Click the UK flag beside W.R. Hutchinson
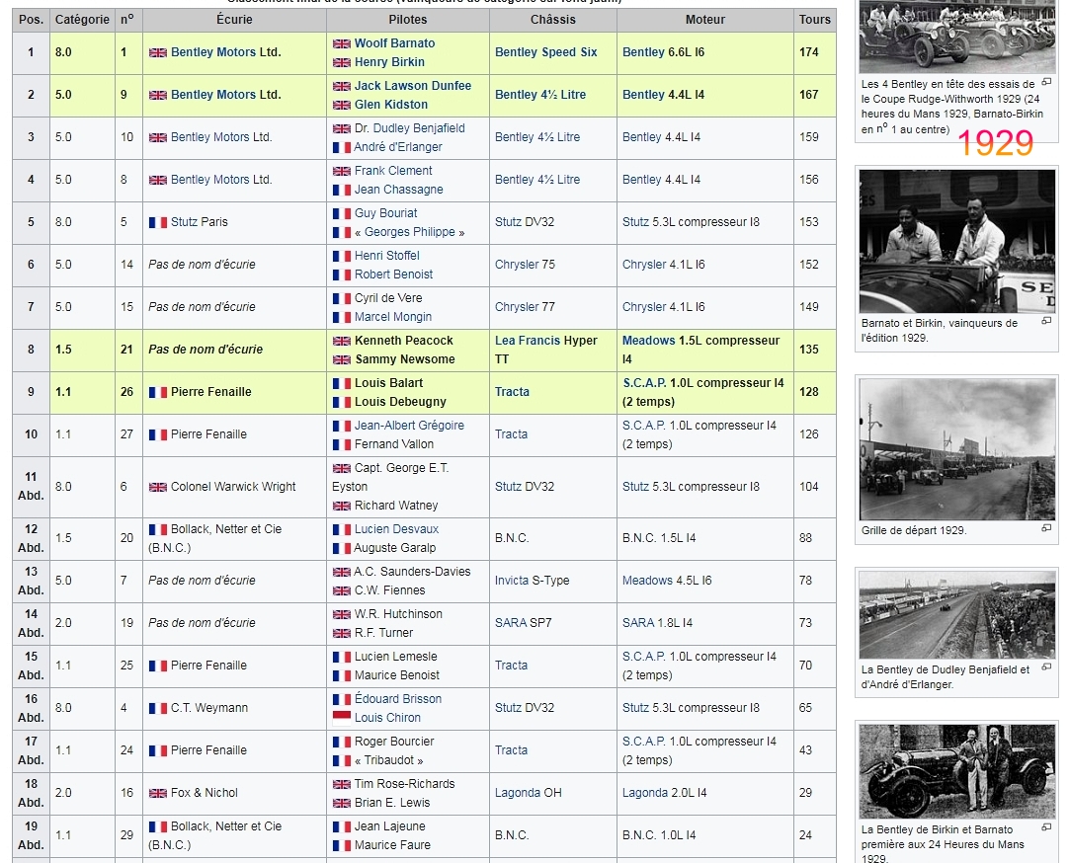This screenshot has height=863, width=1070. tap(341, 615)
